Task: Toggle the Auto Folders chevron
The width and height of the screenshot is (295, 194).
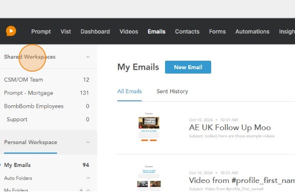Action: point(88,178)
